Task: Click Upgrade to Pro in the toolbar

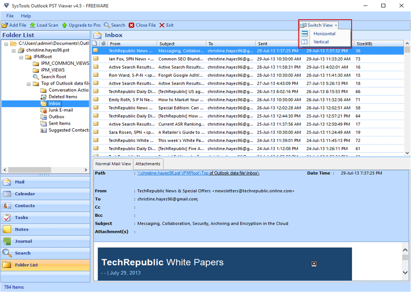Action: [81, 25]
